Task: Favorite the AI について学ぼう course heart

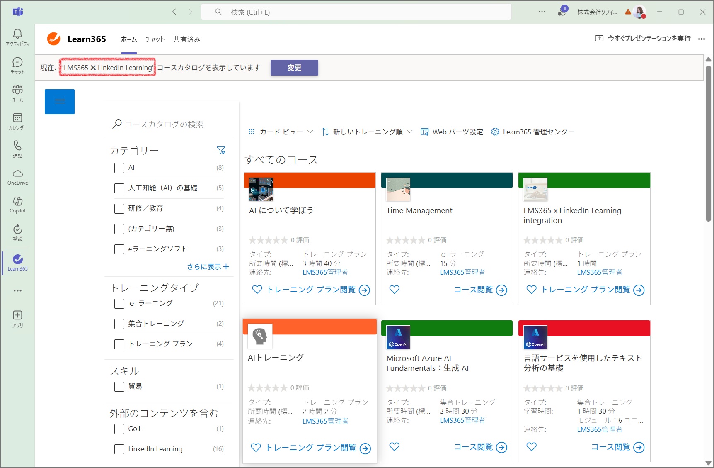Action: coord(257,290)
